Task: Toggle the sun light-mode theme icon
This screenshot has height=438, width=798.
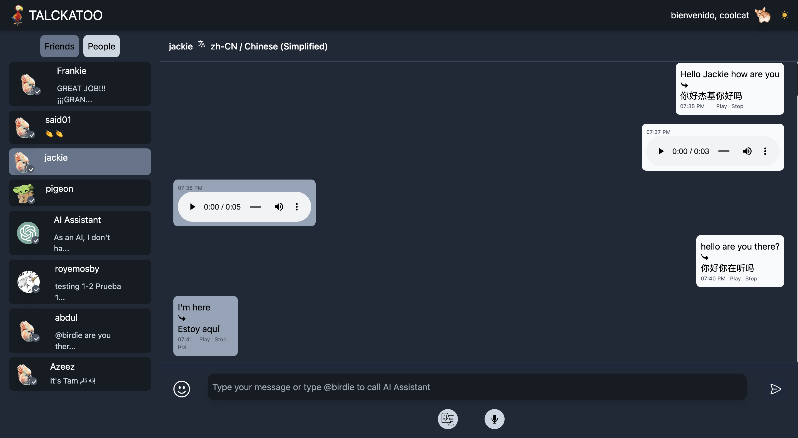Action: (x=784, y=15)
